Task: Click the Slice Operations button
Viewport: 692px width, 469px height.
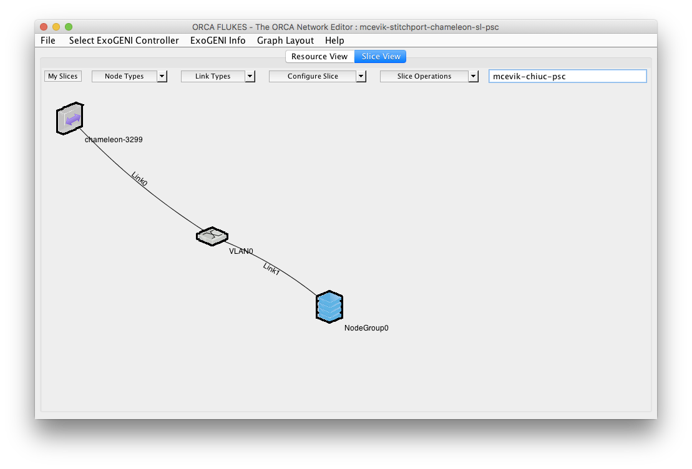Action: (x=424, y=76)
